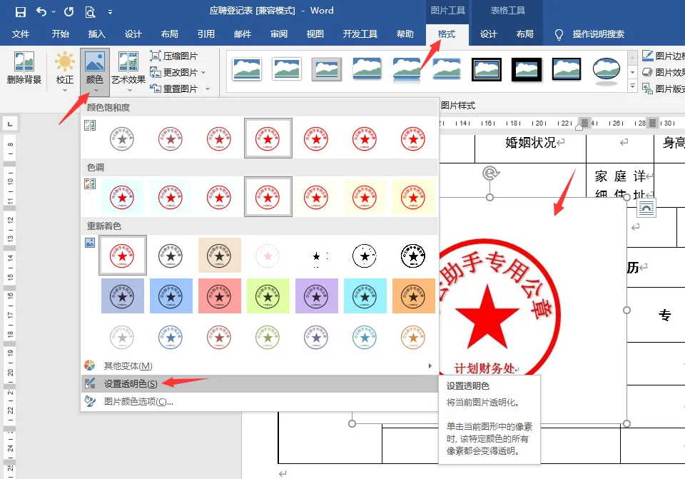The width and height of the screenshot is (685, 479).
Task: Select the warmest yellow color tone swatch
Action: click(413, 197)
